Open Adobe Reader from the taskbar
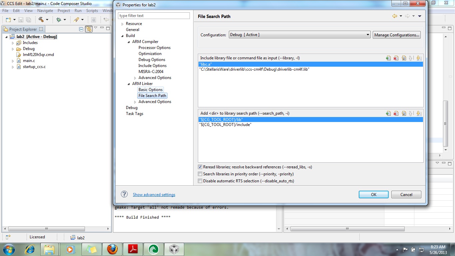Image resolution: width=455 pixels, height=256 pixels. 133,249
